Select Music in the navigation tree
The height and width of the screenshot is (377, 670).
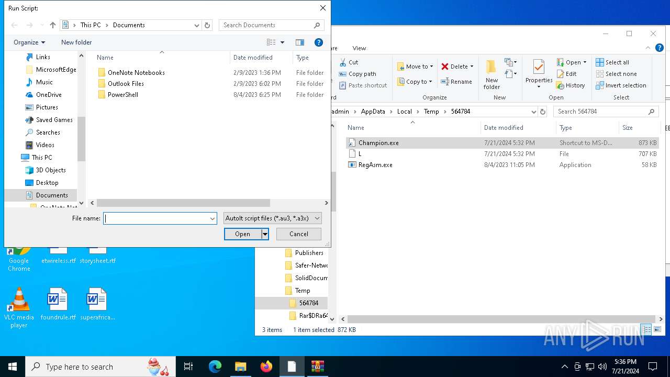pos(44,82)
